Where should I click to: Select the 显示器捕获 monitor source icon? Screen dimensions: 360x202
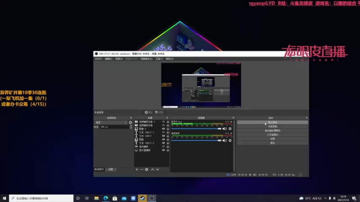(136, 150)
